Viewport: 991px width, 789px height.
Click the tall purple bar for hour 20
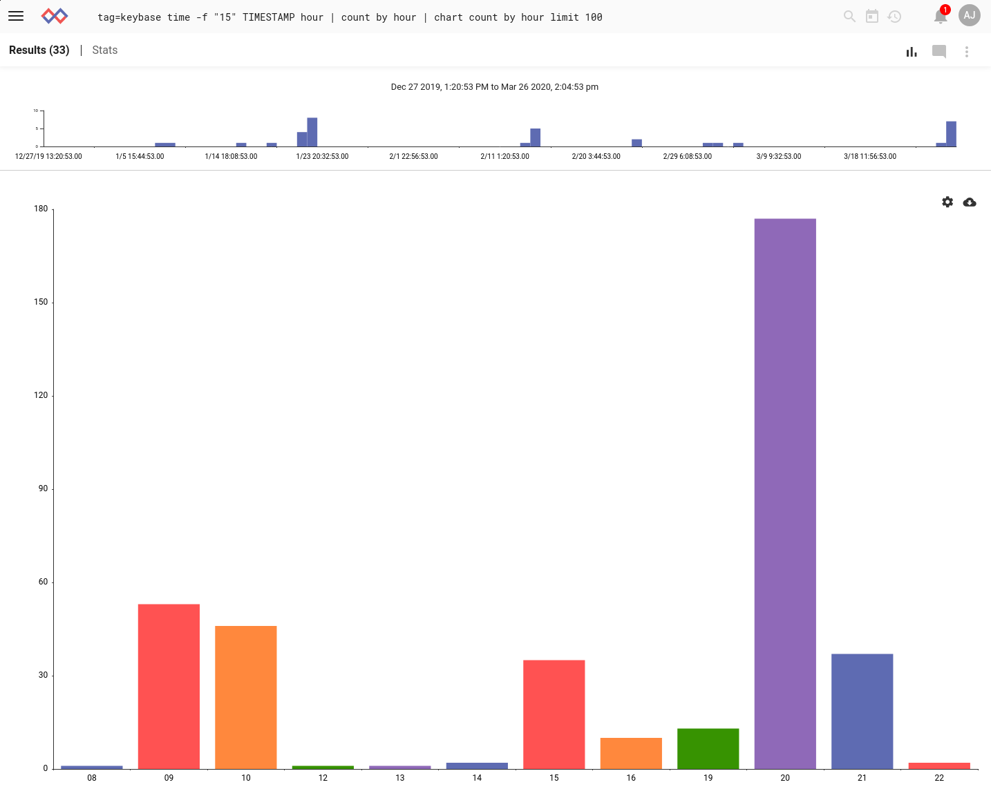[785, 493]
